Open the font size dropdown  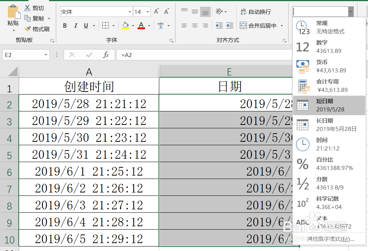148,12
